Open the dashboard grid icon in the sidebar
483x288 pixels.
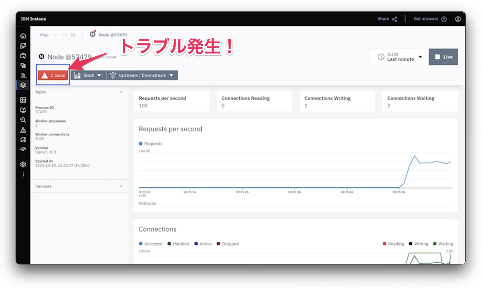[x=23, y=100]
